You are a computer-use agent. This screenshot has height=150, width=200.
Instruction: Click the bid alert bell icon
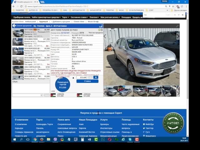[x=73, y=78]
